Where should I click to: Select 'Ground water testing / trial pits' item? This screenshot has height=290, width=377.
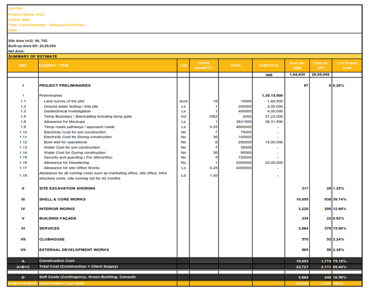click(71, 106)
